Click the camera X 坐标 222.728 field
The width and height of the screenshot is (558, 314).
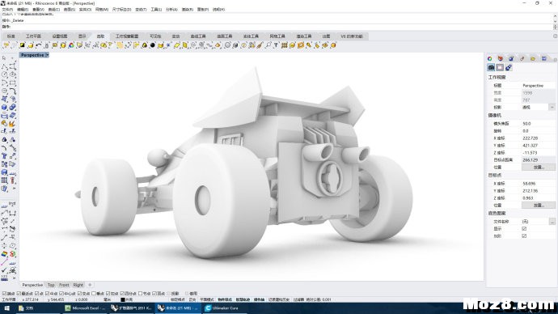click(538, 138)
